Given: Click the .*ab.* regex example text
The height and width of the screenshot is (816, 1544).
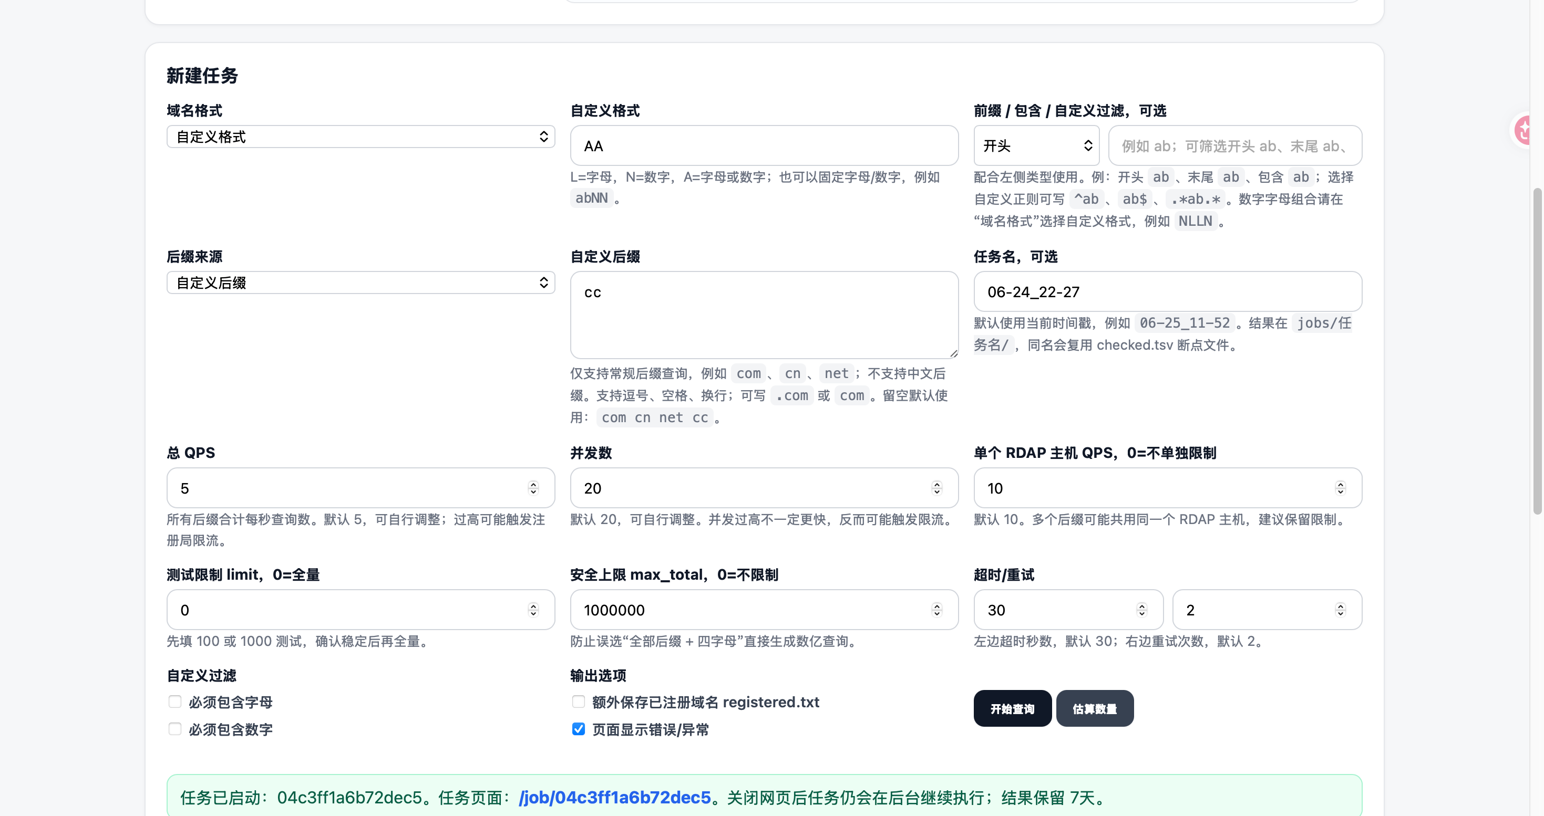Looking at the screenshot, I should point(1196,199).
